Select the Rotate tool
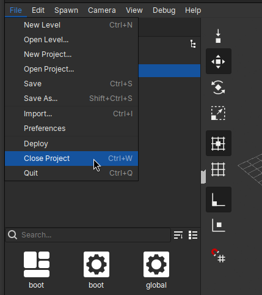 point(218,88)
